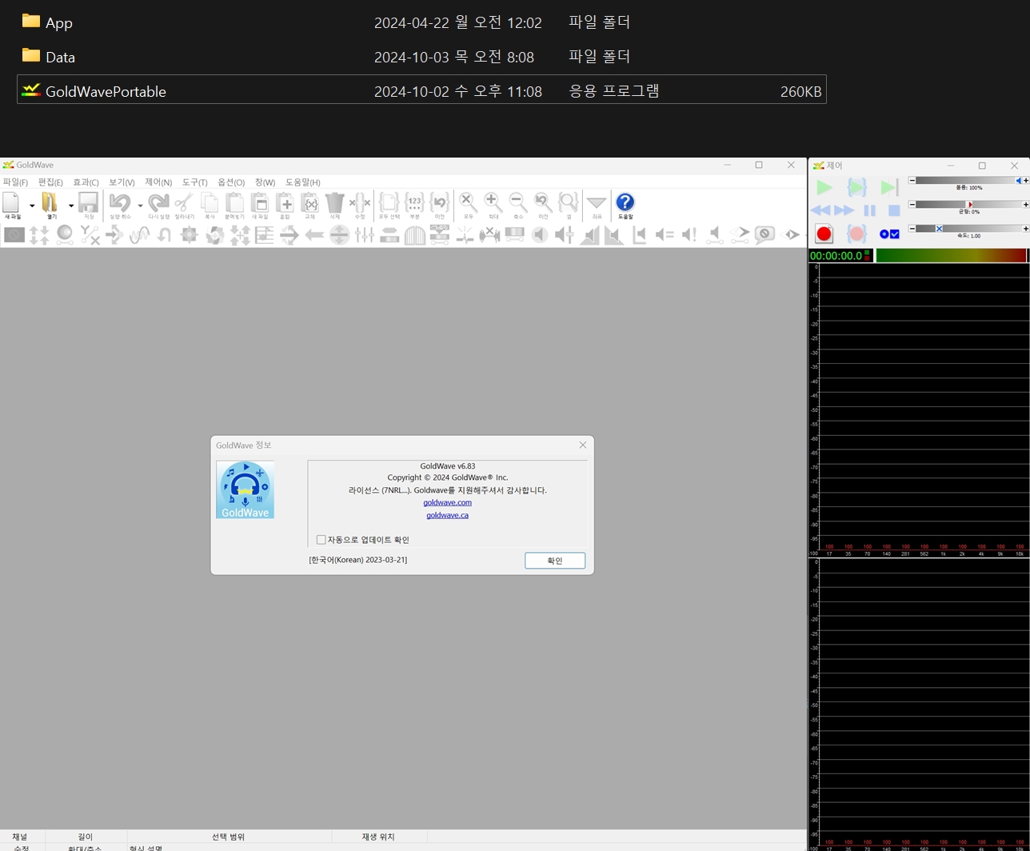Click the green Play button in Control window
The height and width of the screenshot is (851, 1030).
824,187
